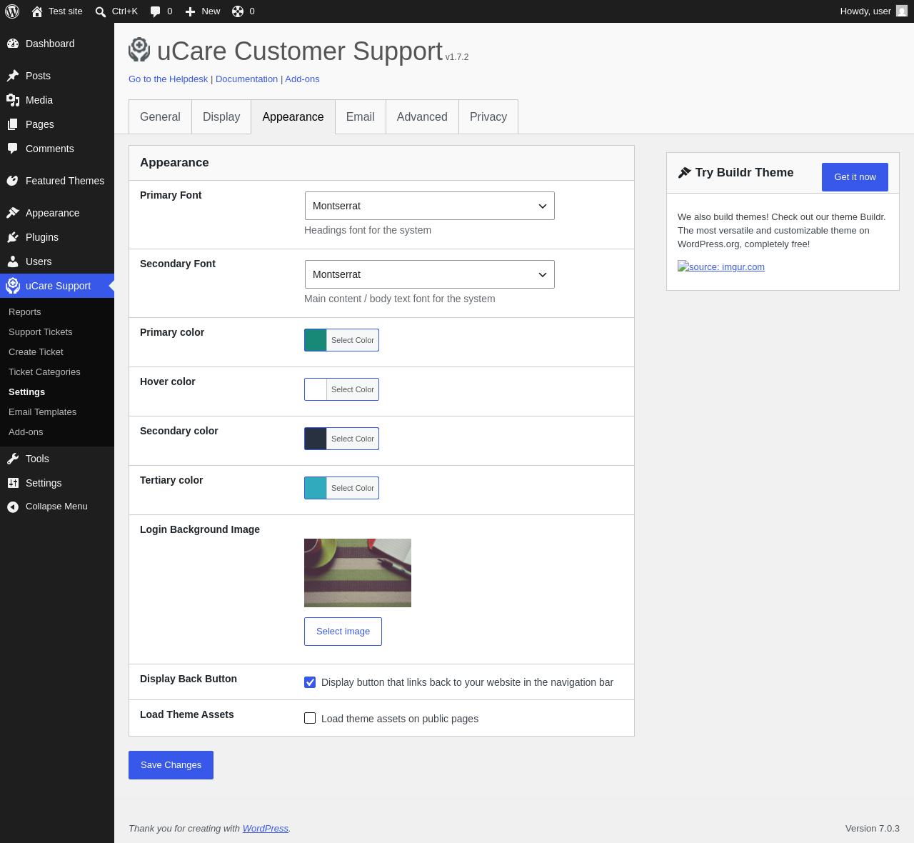Screen dimensions: 914x843
Task: Click the uCare Support sidebar icon
Action: 13,286
